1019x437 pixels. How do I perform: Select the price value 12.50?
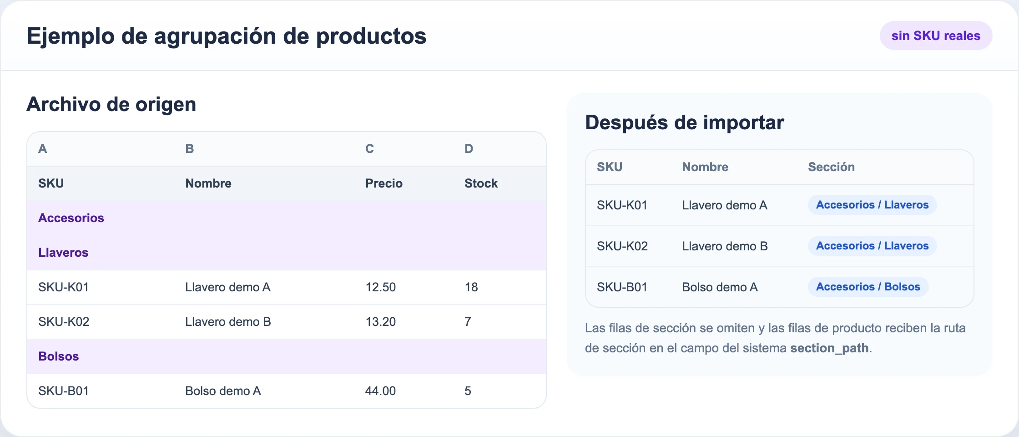click(381, 287)
